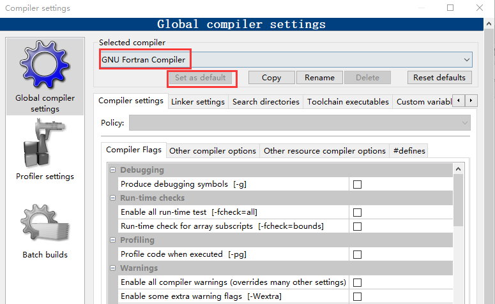This screenshot has width=495, height=304.
Task: Click the Delete compiler button
Action: 367,78
